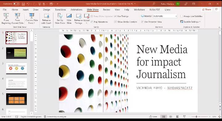The height and width of the screenshot is (121, 222).
Task: Click English (United Kingdom) language indicator
Action: (x=31, y=117)
